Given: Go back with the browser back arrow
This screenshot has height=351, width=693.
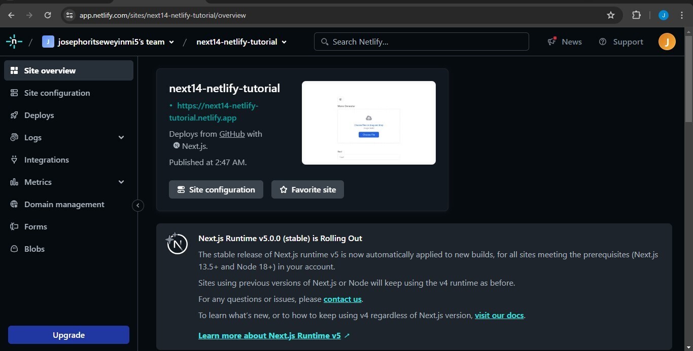Looking at the screenshot, I should click(11, 15).
